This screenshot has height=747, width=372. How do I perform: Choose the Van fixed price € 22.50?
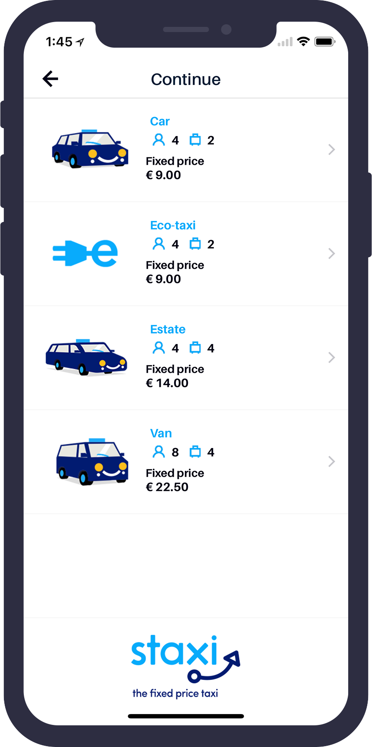point(167,487)
